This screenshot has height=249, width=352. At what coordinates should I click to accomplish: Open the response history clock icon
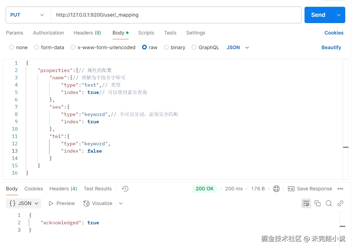click(125, 189)
